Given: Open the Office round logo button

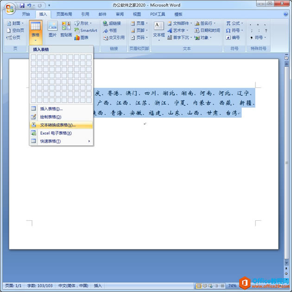Looking at the screenshot, I should (10, 9).
